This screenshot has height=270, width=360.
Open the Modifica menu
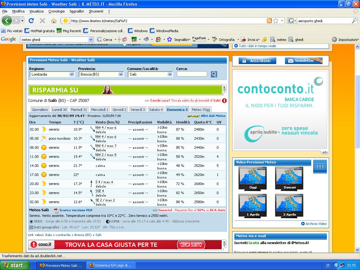pyautogui.click(x=18, y=11)
